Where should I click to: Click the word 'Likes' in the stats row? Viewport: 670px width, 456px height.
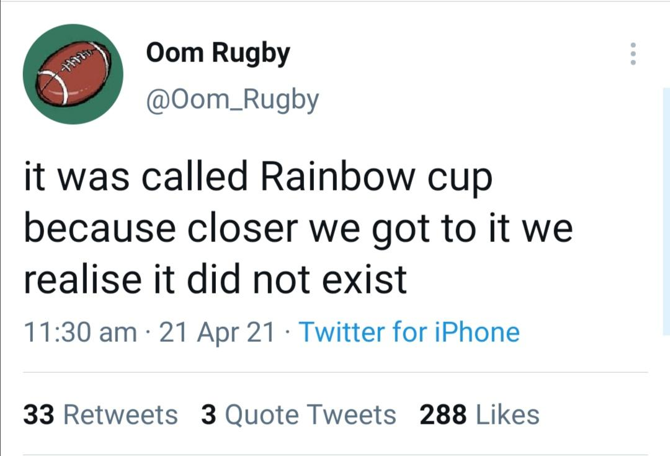507,414
